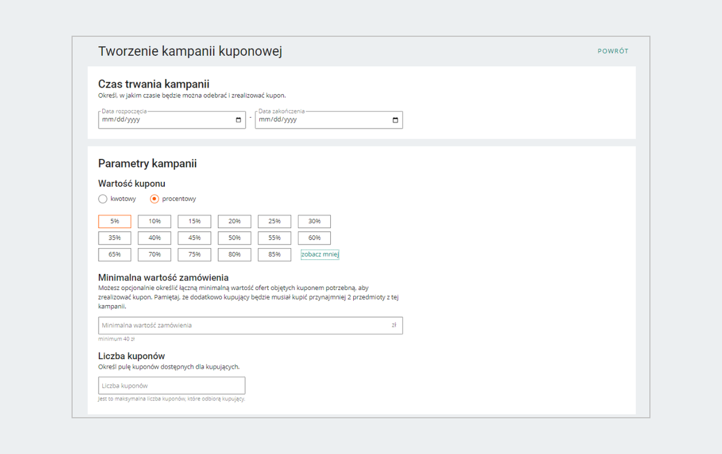Choose the 15% coupon value
Image resolution: width=722 pixels, height=454 pixels.
[x=194, y=222]
